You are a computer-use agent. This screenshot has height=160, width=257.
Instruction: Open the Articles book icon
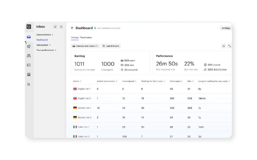(29, 65)
